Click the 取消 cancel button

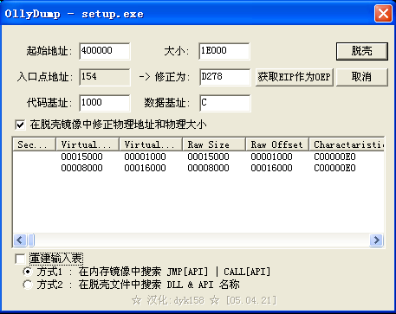tap(362, 77)
